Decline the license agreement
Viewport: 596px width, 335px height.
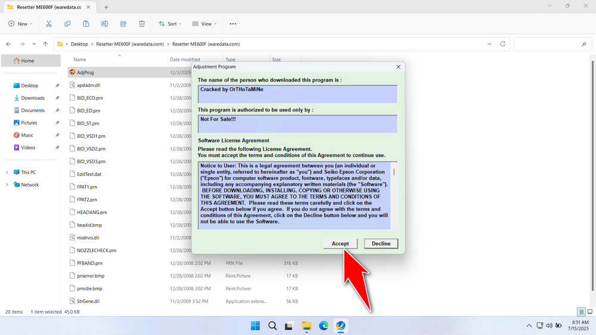(x=381, y=244)
